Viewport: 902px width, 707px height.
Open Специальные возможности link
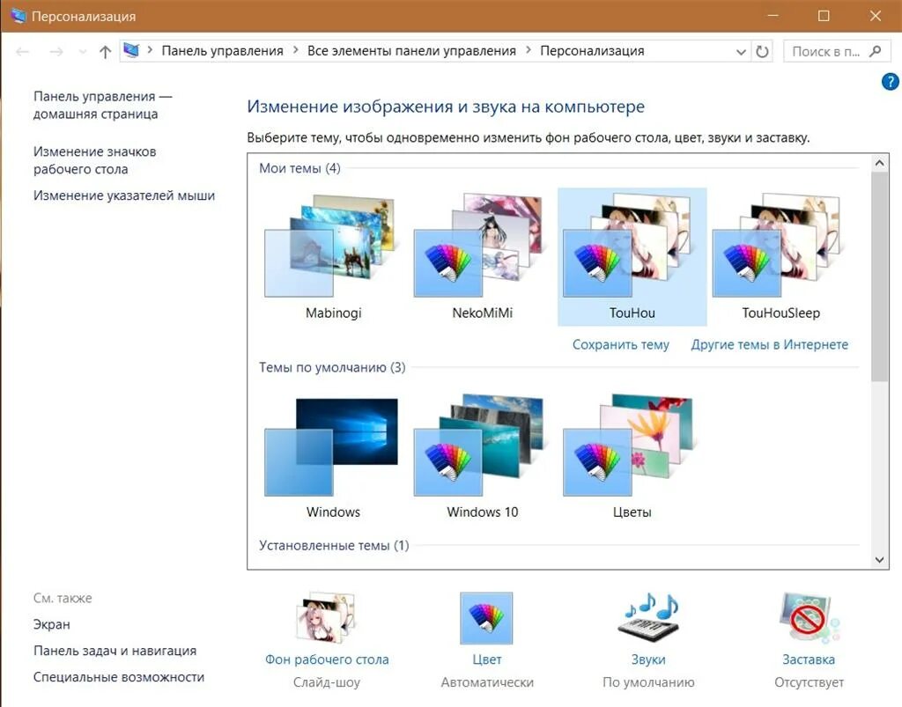click(119, 677)
